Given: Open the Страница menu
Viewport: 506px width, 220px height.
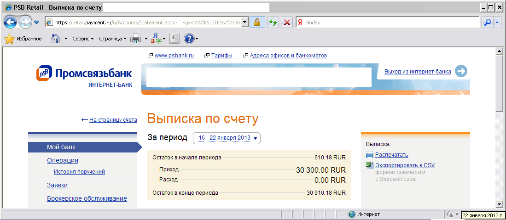Looking at the screenshot, I should (113, 39).
